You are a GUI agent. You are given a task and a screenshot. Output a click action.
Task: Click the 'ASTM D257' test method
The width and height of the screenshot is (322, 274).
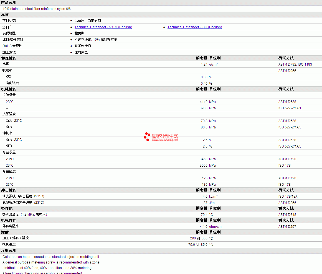[x=287, y=226]
